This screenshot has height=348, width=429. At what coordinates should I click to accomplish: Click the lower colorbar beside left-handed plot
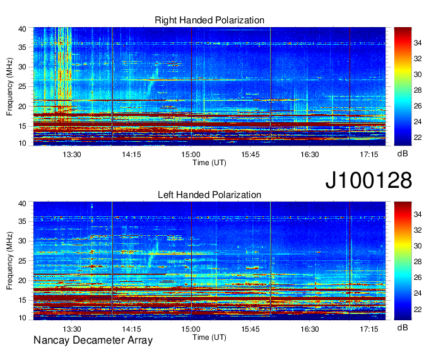[x=403, y=261]
